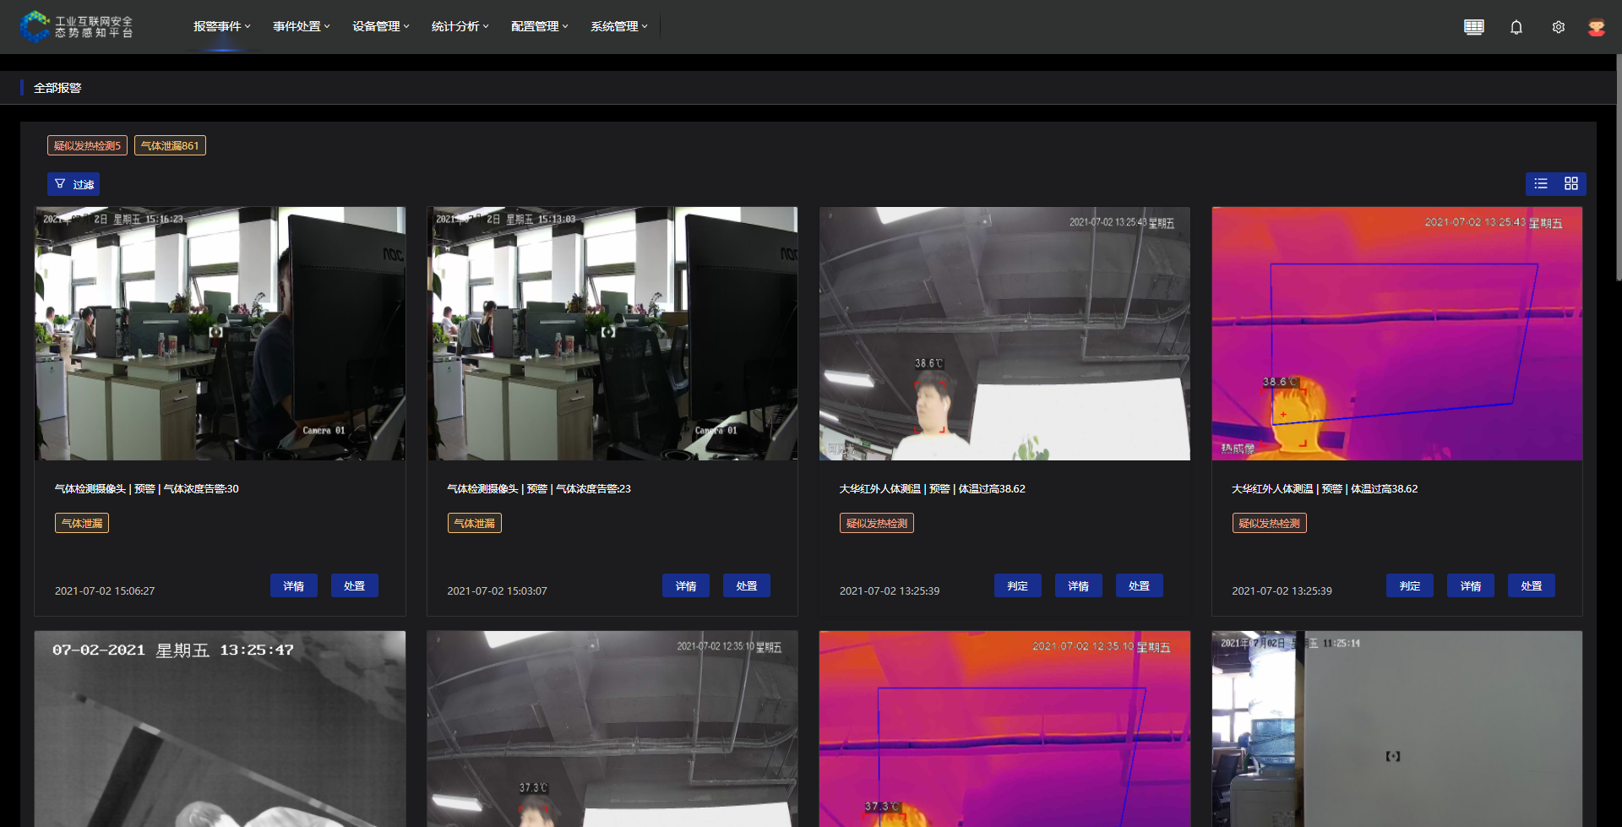The height and width of the screenshot is (827, 1622).
Task: Switch to grid view layout
Action: [1571, 184]
